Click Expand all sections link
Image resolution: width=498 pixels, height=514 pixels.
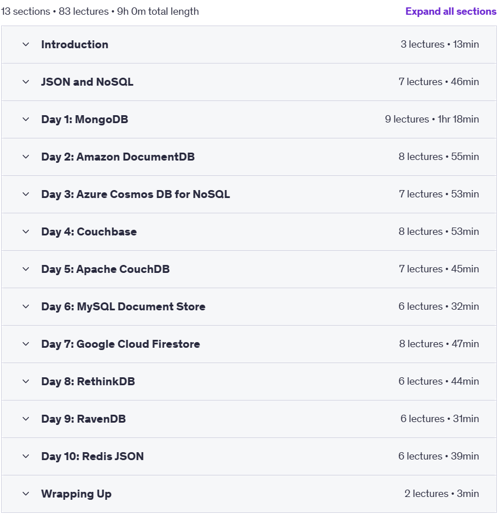tap(451, 11)
